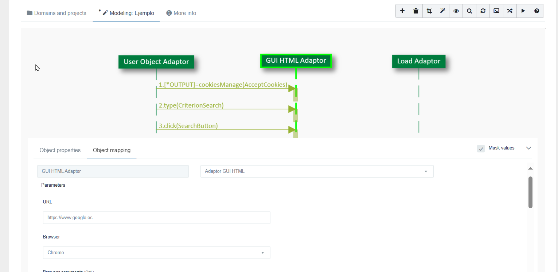Click the URL input field

tap(156, 218)
